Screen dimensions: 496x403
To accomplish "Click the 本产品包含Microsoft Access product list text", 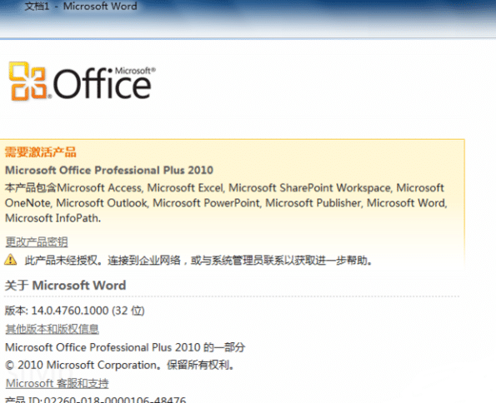I will 226,203.
